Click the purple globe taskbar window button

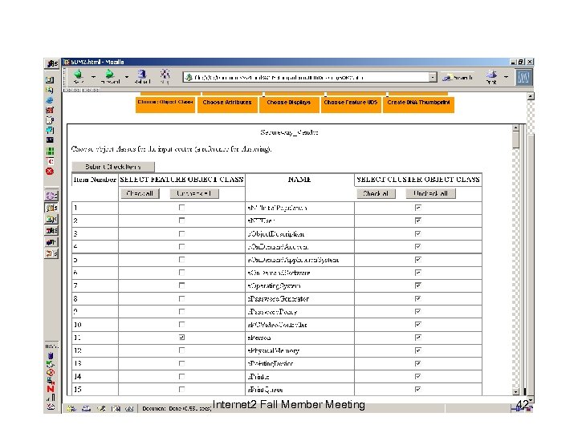pyautogui.click(x=51, y=196)
